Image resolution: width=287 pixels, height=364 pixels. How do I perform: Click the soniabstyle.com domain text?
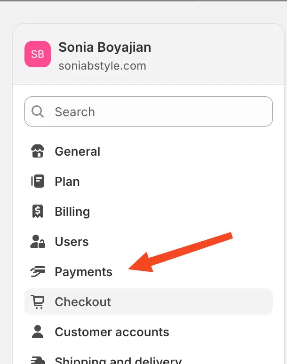102,66
